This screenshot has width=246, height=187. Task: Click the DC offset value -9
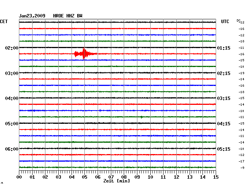[242, 168]
